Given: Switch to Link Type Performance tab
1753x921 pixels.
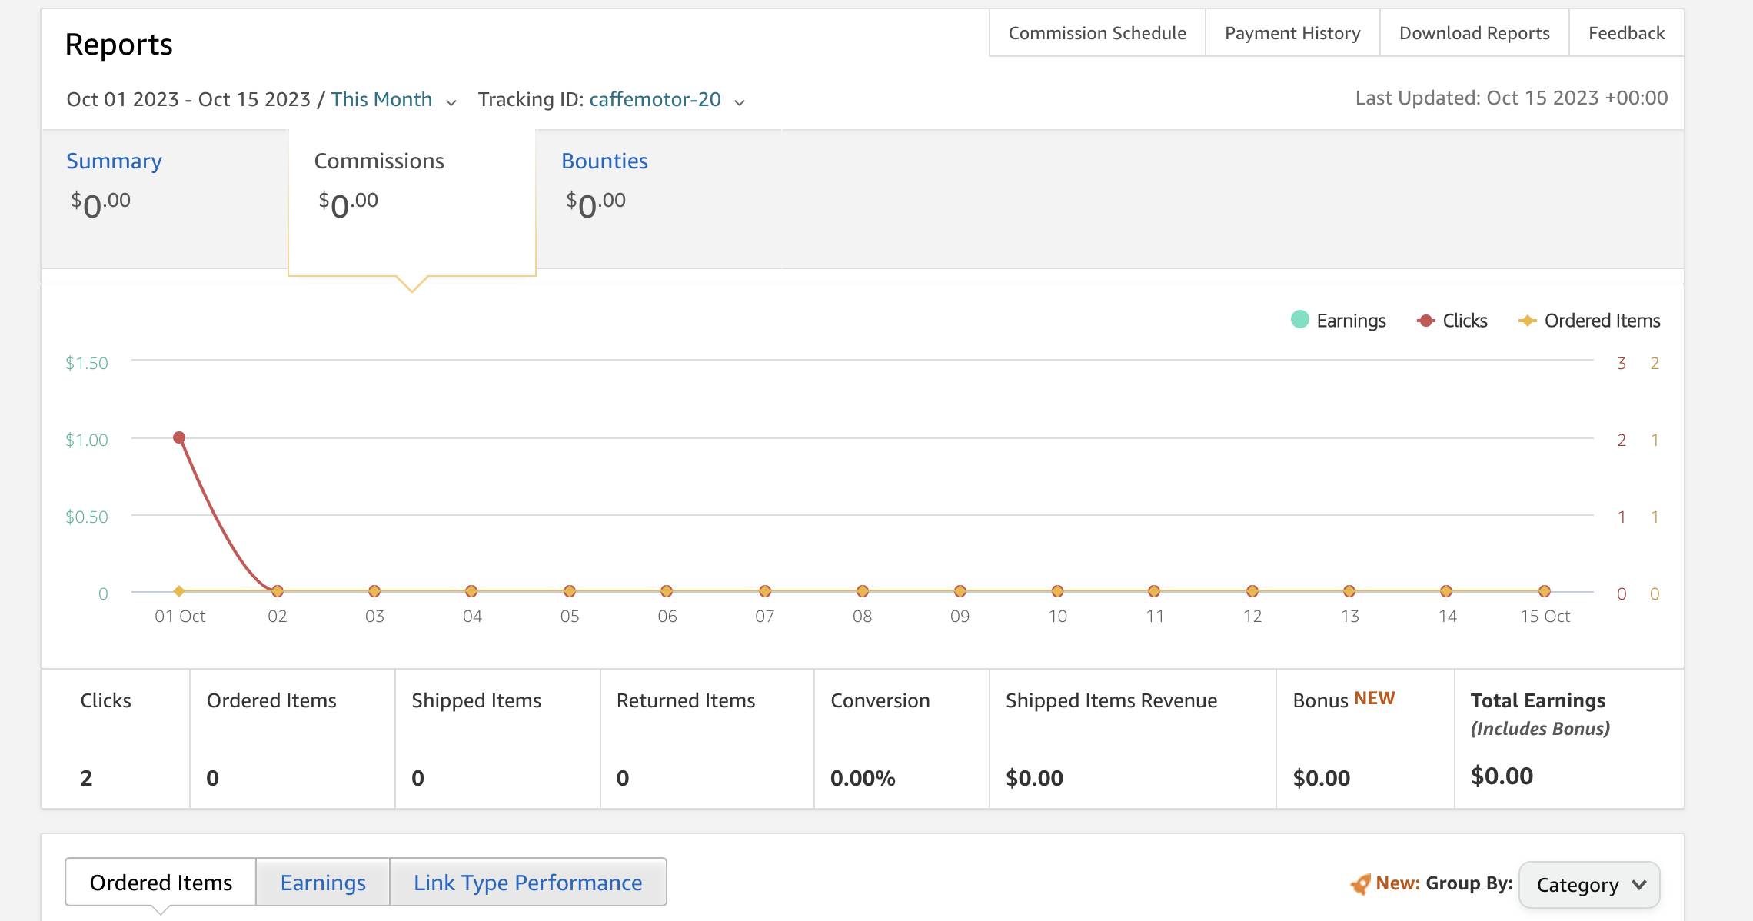Looking at the screenshot, I should [528, 883].
